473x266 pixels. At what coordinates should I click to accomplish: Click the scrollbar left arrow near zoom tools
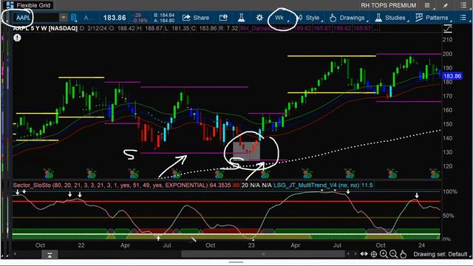pyautogui.click(x=349, y=254)
